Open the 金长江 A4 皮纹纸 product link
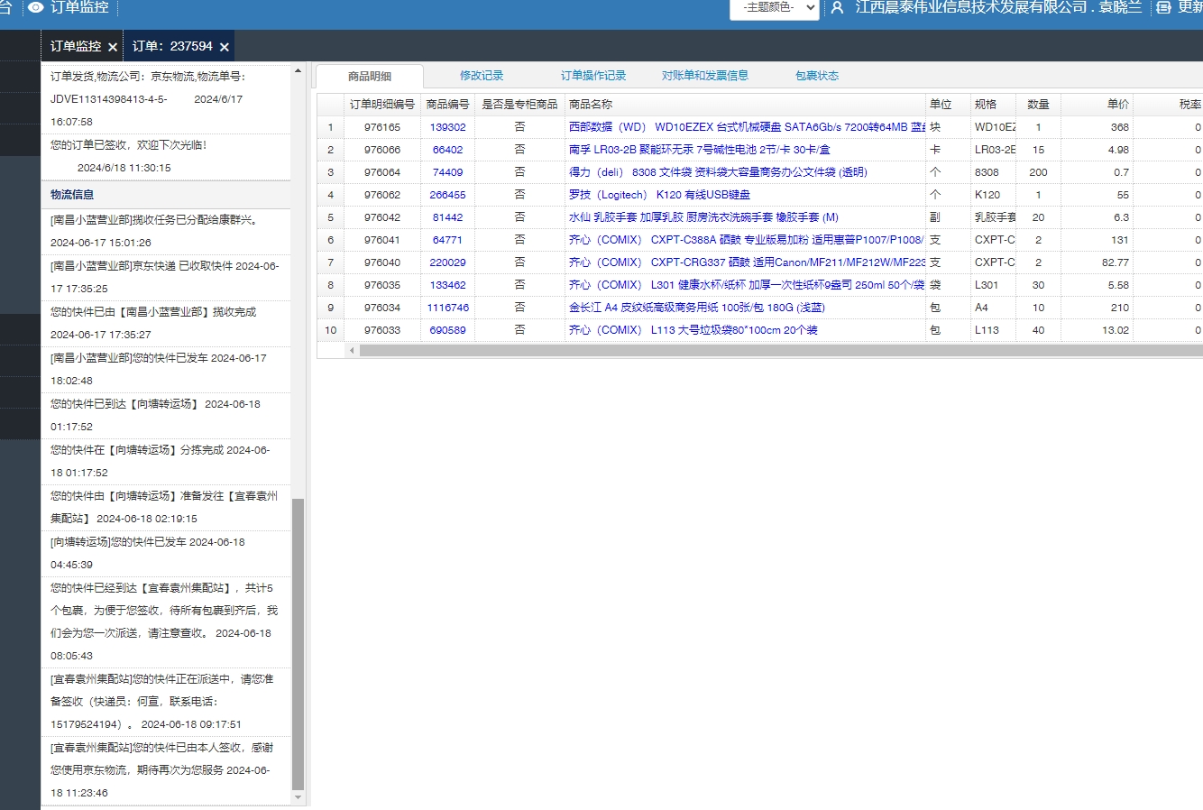1203x810 pixels. 697,308
